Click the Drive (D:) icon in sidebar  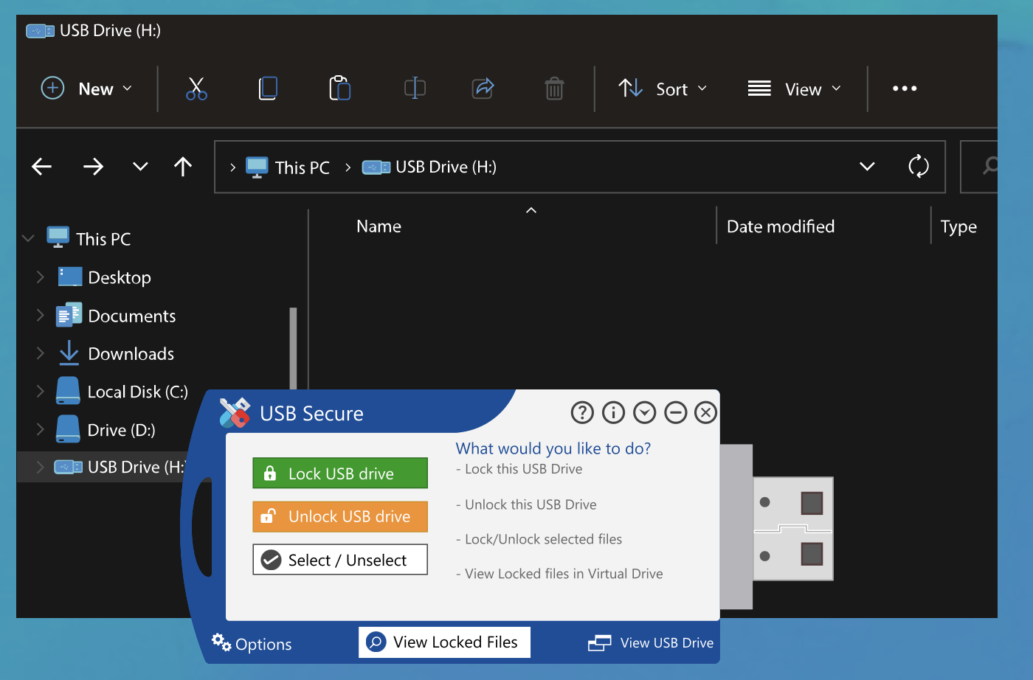[x=68, y=429]
